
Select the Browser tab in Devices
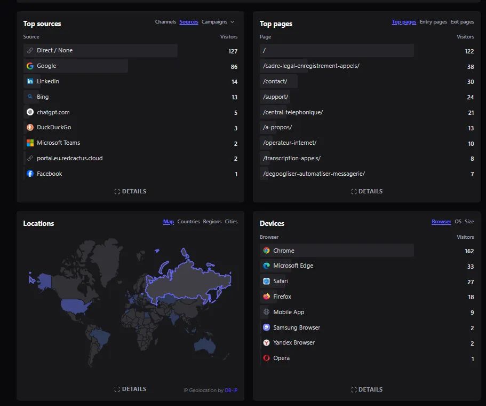441,222
